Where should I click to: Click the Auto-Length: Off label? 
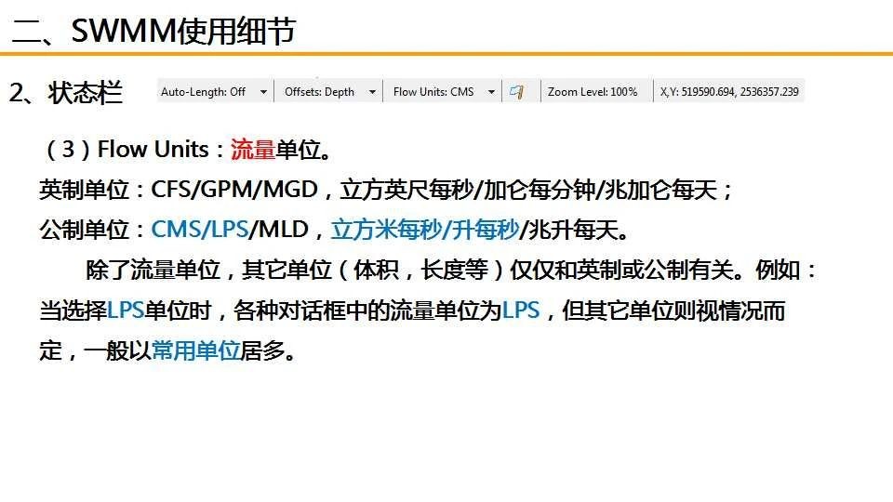(203, 92)
